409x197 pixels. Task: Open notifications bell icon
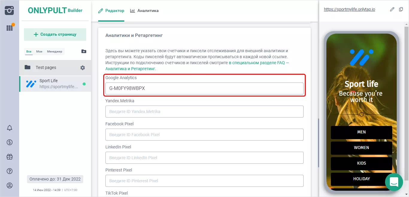click(10, 128)
